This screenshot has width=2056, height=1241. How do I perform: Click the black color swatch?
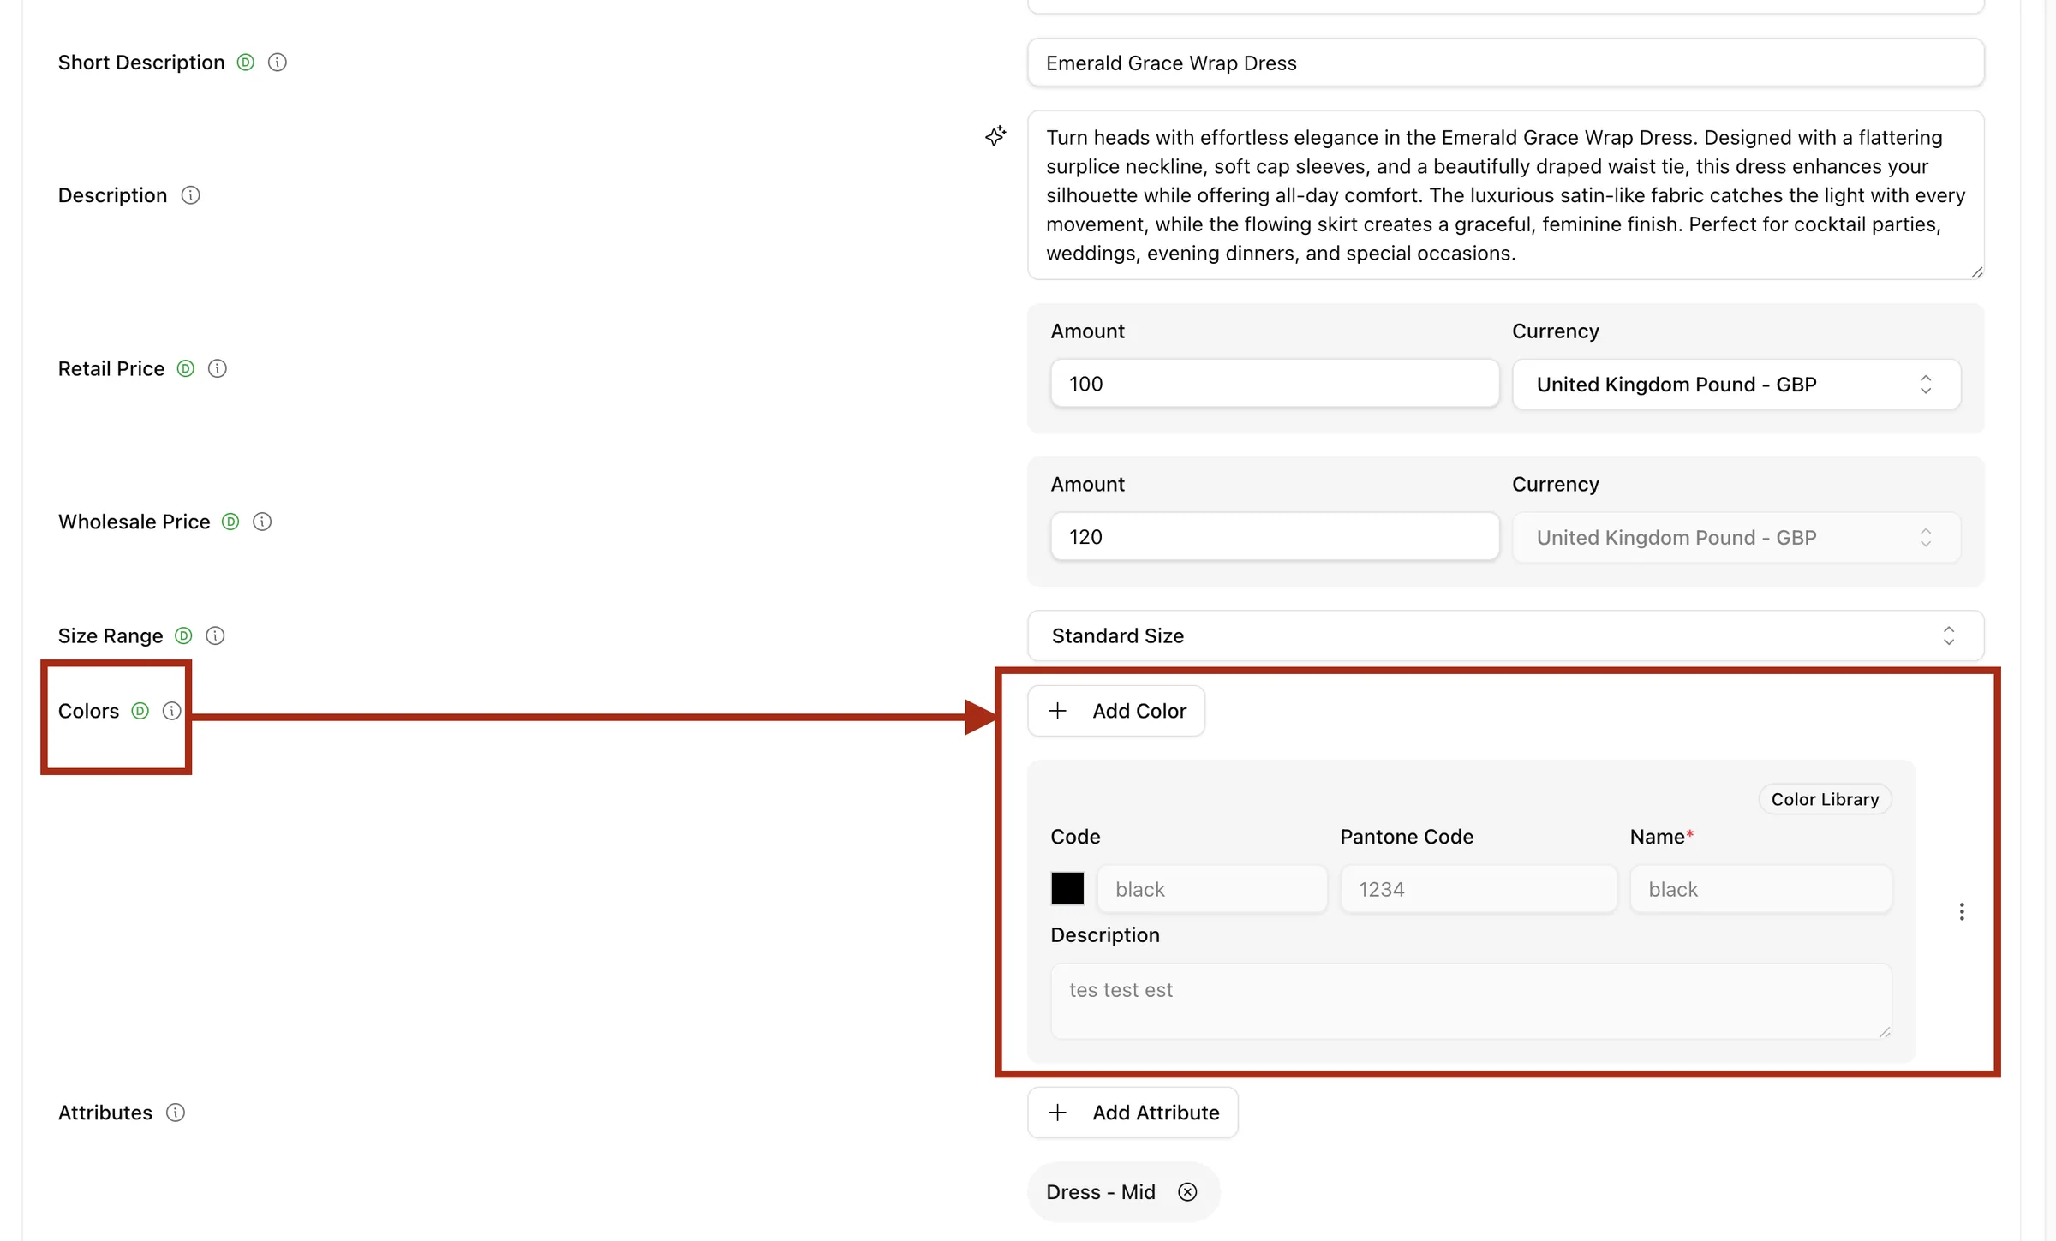(x=1067, y=889)
